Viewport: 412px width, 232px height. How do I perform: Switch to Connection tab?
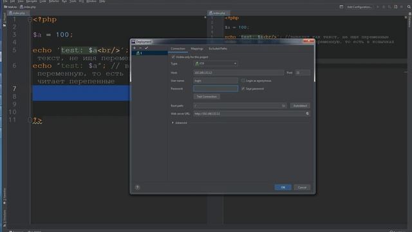point(178,49)
